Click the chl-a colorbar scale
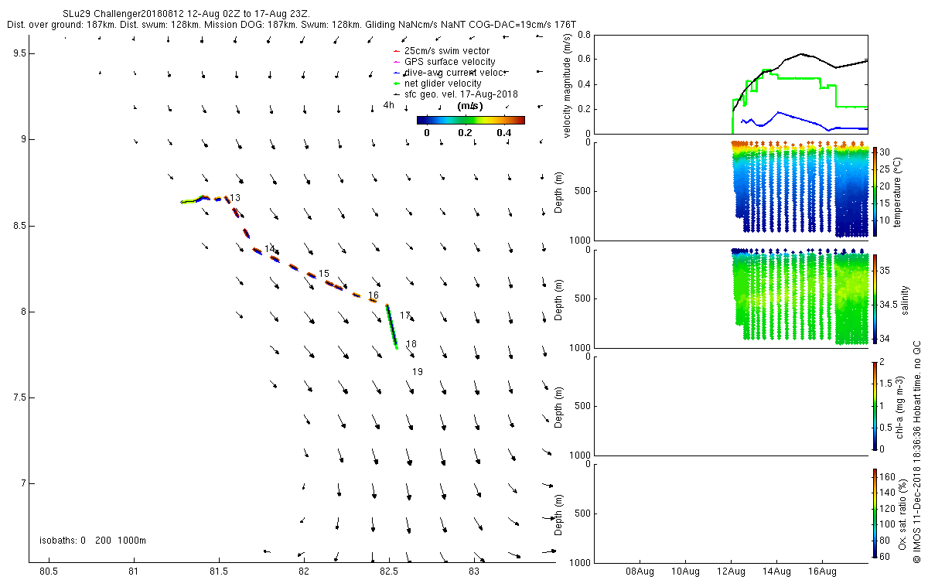Screen dimensions: 928x580 tap(875, 405)
